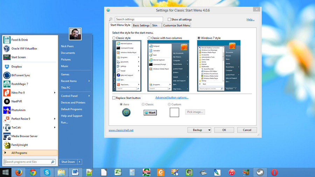Screen dimensions: 315x177
Task: Expand Perfect Resize 9 jump list
Action: click(x=55, y=119)
